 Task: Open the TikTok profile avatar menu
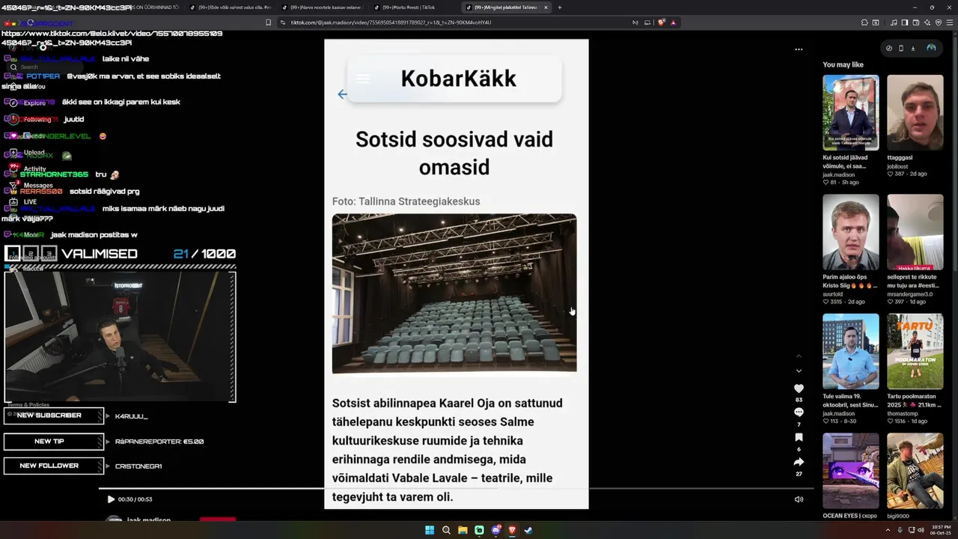[x=931, y=48]
